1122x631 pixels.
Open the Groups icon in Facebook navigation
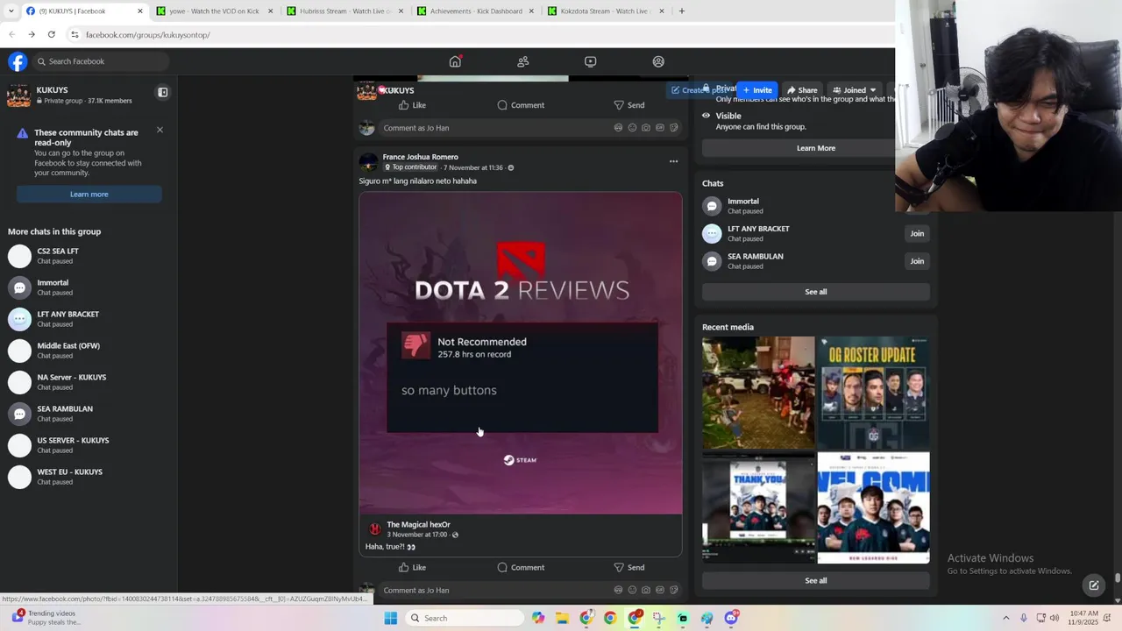pyautogui.click(x=658, y=61)
